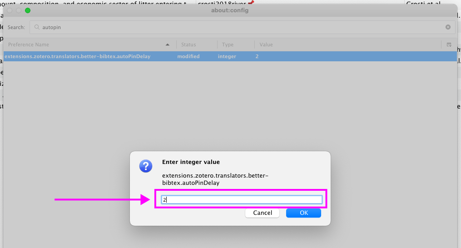Click the about:config window title
461x248 pixels.
[x=230, y=10]
